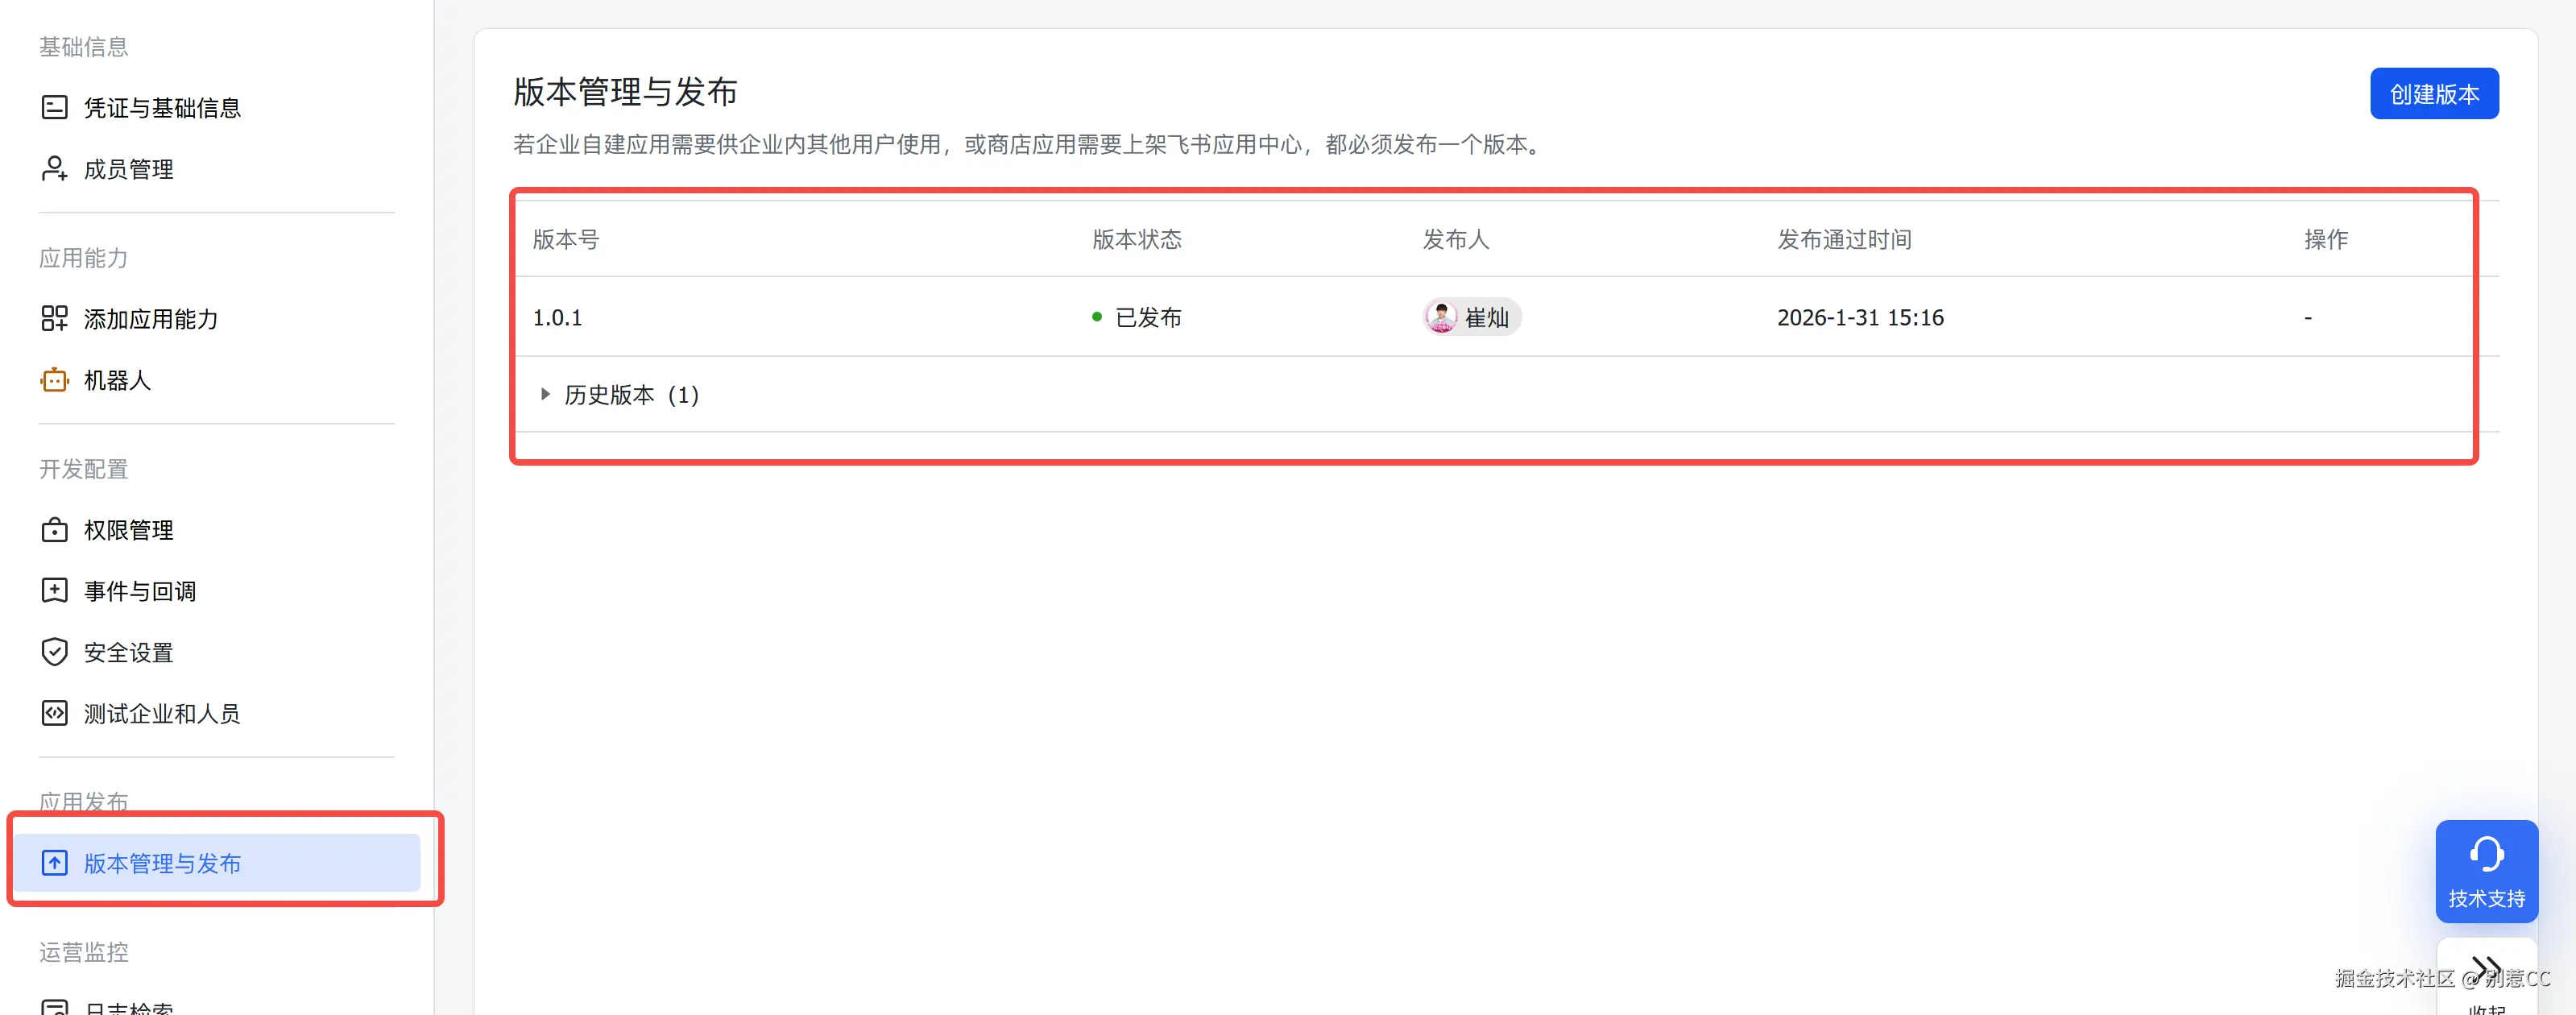Image resolution: width=2576 pixels, height=1015 pixels.
Task: Click the headset tech support icon
Action: click(2486, 855)
